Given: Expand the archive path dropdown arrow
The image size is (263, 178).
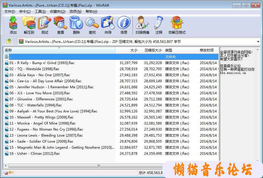Looking at the screenshot, I should coord(258,41).
